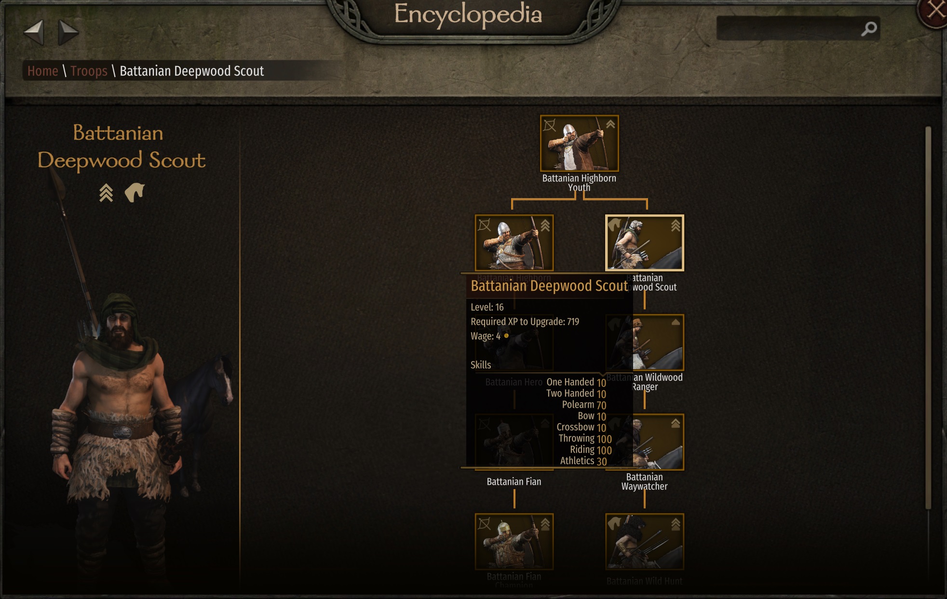Click the vertical scrollbar on the right
This screenshot has width=947, height=599.
(928, 317)
